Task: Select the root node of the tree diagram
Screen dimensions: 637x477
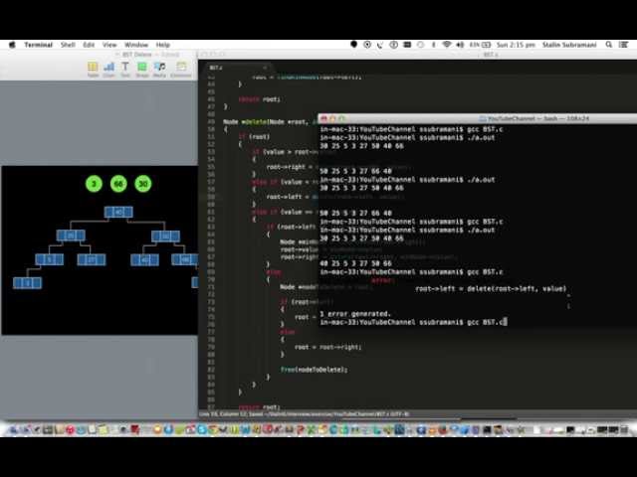Action: click(118, 212)
